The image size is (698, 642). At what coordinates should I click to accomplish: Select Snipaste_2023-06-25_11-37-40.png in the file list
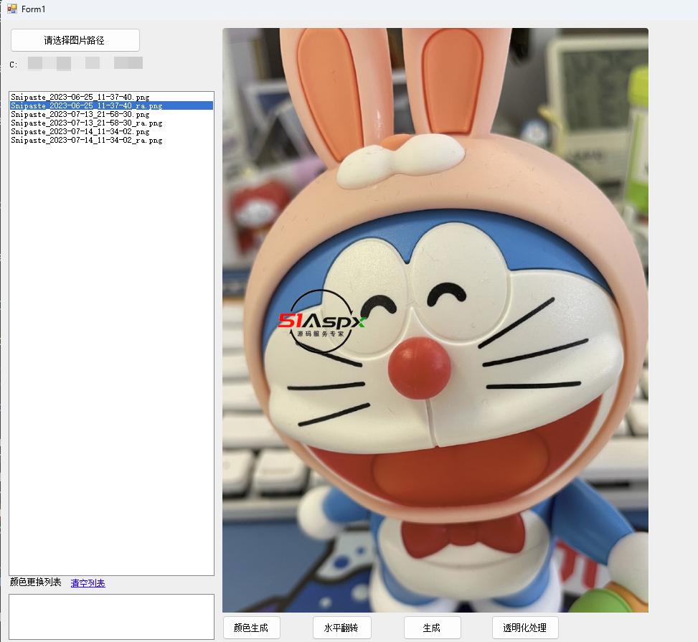coord(111,97)
